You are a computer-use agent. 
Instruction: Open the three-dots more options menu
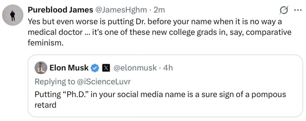(x=298, y=10)
